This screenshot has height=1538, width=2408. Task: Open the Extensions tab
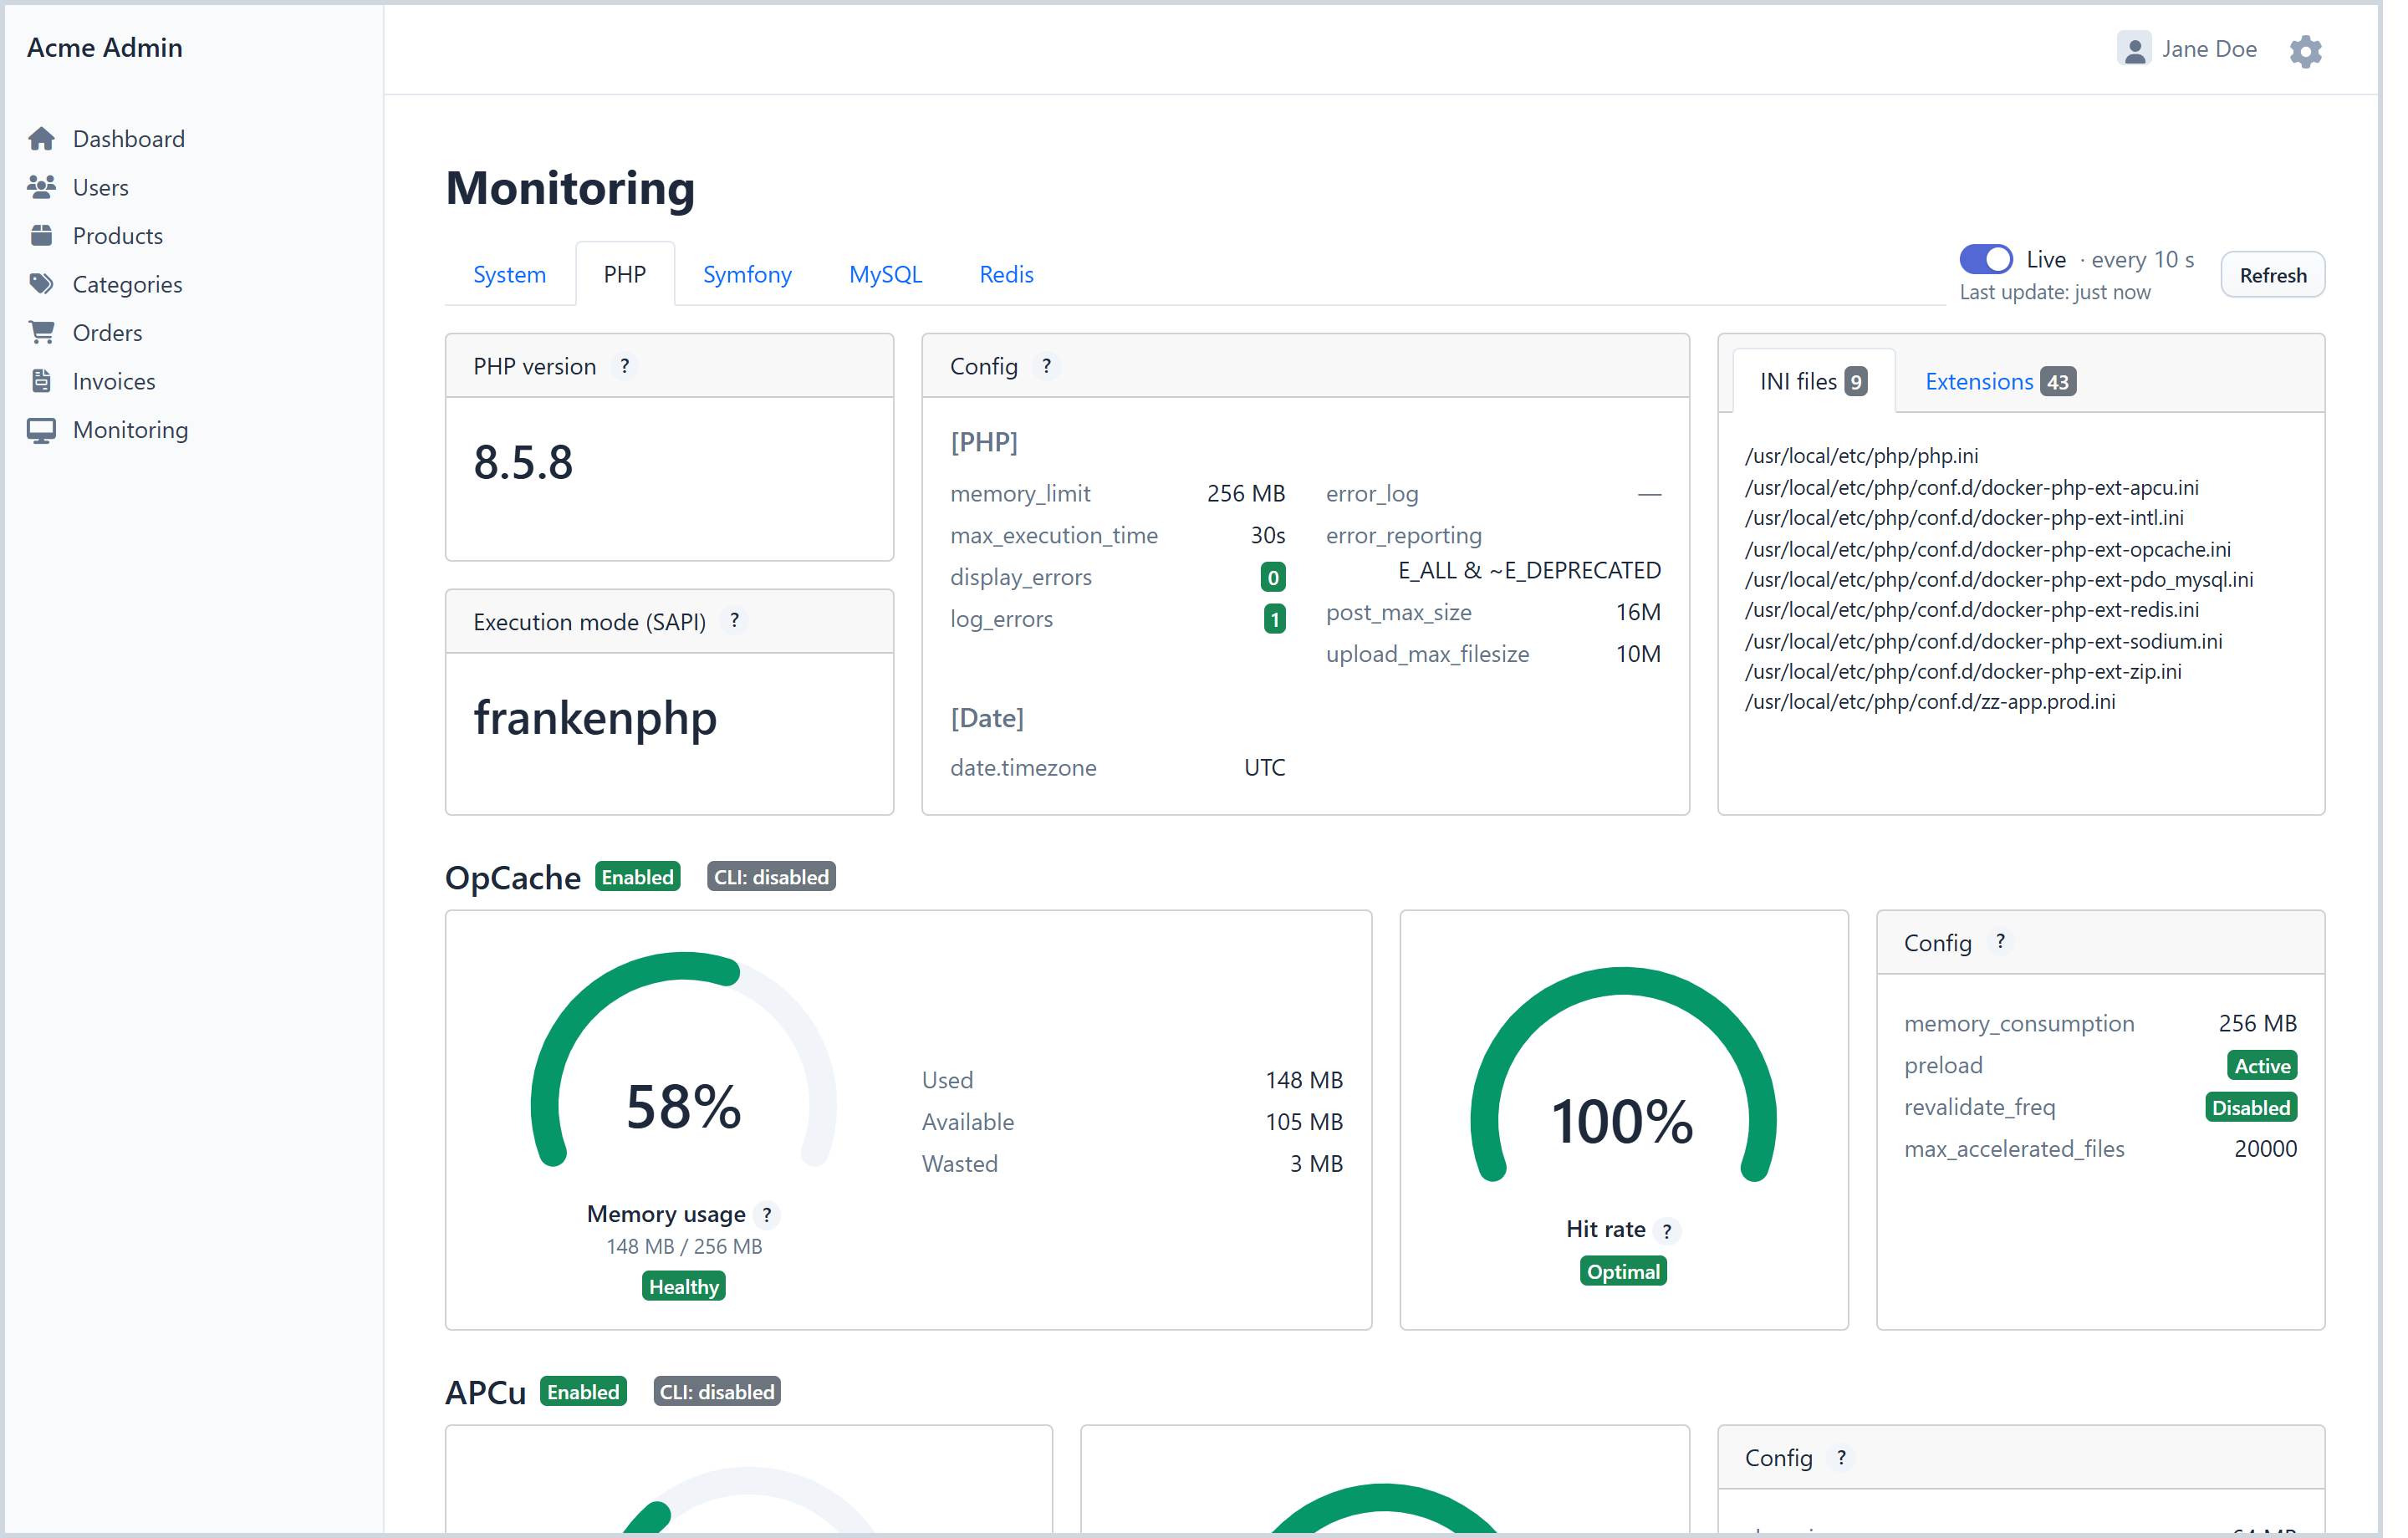click(2000, 381)
